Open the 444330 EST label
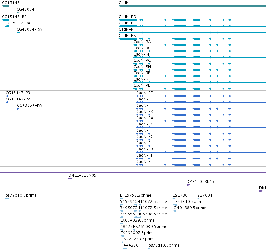 pos(131,245)
